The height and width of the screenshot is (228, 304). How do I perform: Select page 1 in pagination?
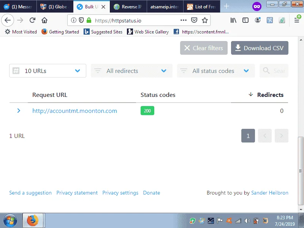pos(248,136)
